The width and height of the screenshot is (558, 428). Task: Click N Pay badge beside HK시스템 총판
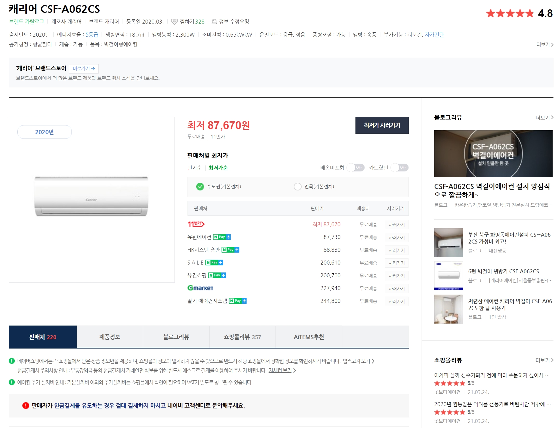(x=230, y=250)
